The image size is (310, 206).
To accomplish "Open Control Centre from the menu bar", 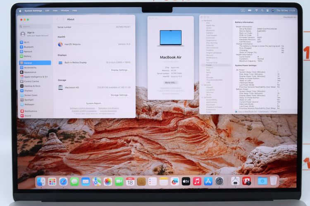I will [x=267, y=10].
